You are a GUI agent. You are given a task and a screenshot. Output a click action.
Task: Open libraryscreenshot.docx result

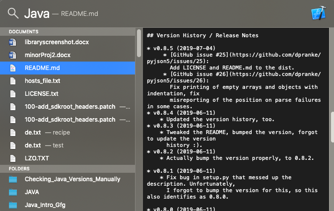[67, 42]
